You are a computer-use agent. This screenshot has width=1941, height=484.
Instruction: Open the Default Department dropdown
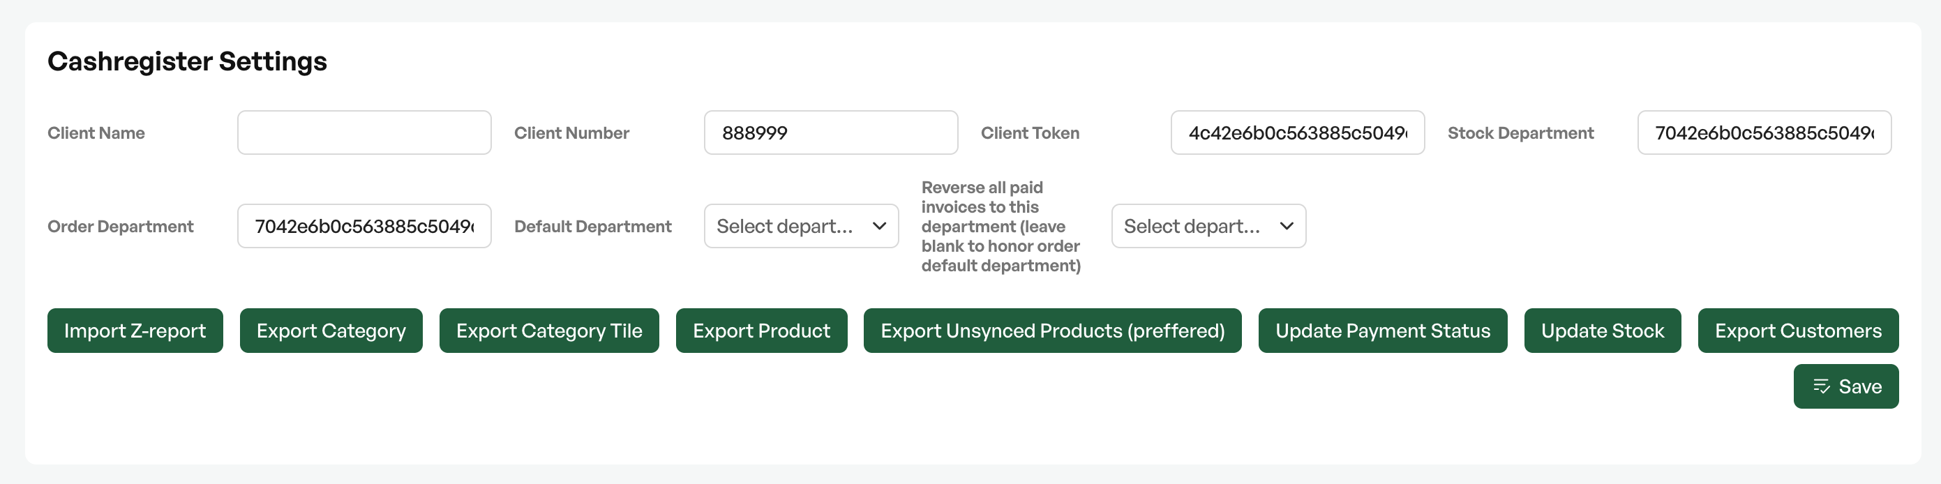click(x=801, y=226)
